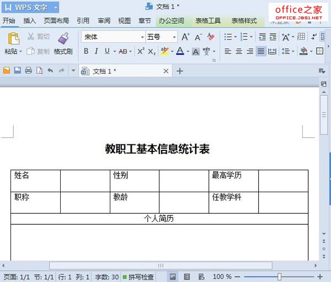Center align text

coord(239,51)
